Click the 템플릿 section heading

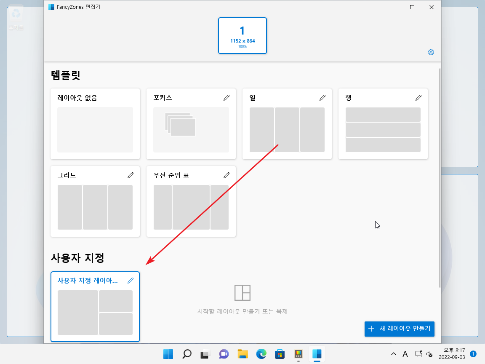click(x=66, y=75)
